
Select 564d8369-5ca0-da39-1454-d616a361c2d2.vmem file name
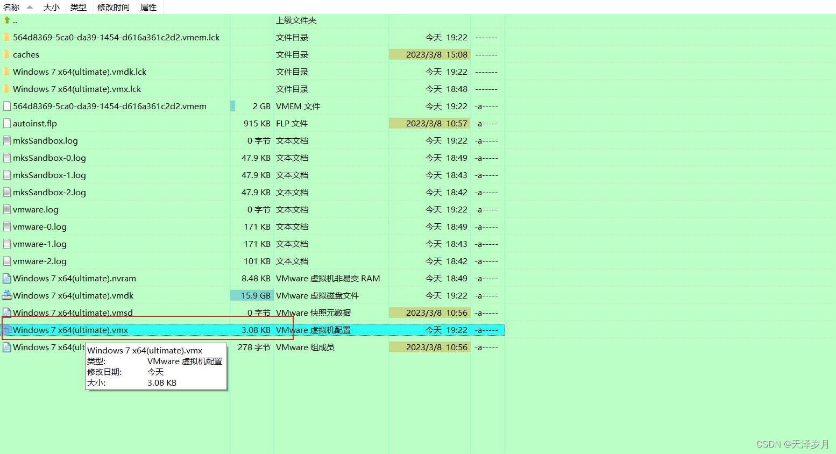(x=110, y=106)
